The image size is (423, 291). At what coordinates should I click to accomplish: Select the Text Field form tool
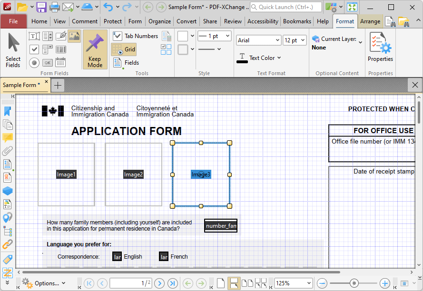coord(34,36)
